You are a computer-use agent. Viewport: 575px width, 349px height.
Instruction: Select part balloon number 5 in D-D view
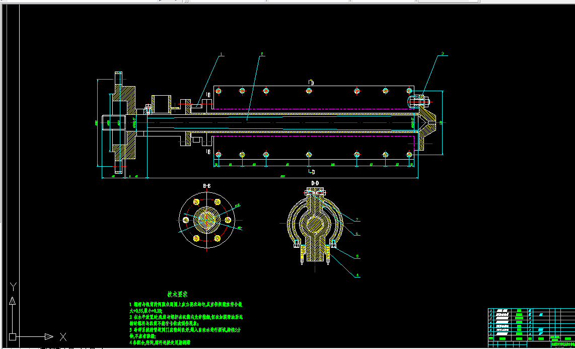[357, 257]
